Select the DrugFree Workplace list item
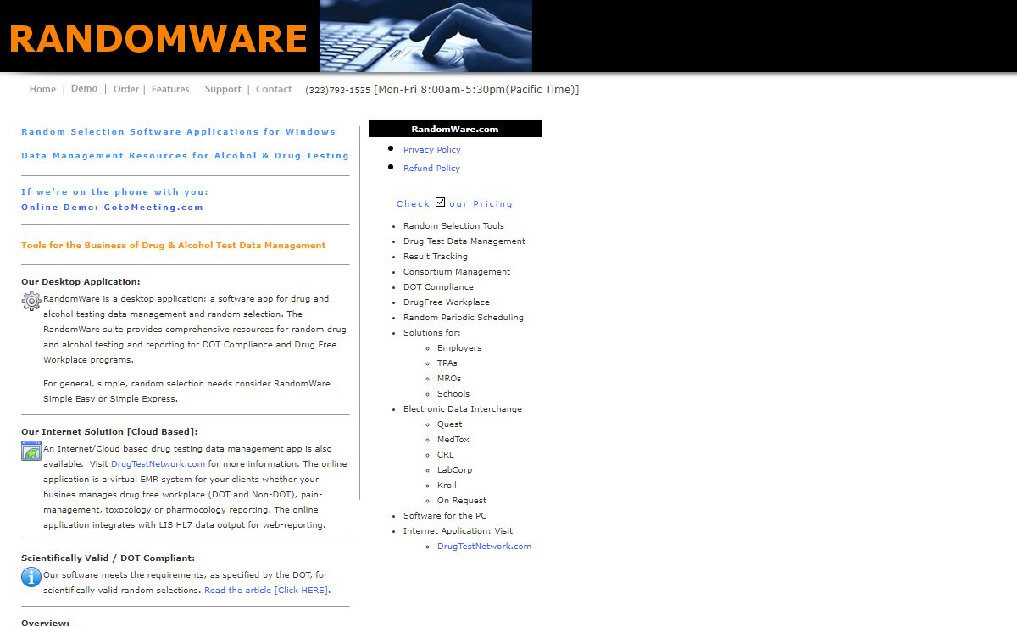The width and height of the screenshot is (1017, 627). click(447, 302)
